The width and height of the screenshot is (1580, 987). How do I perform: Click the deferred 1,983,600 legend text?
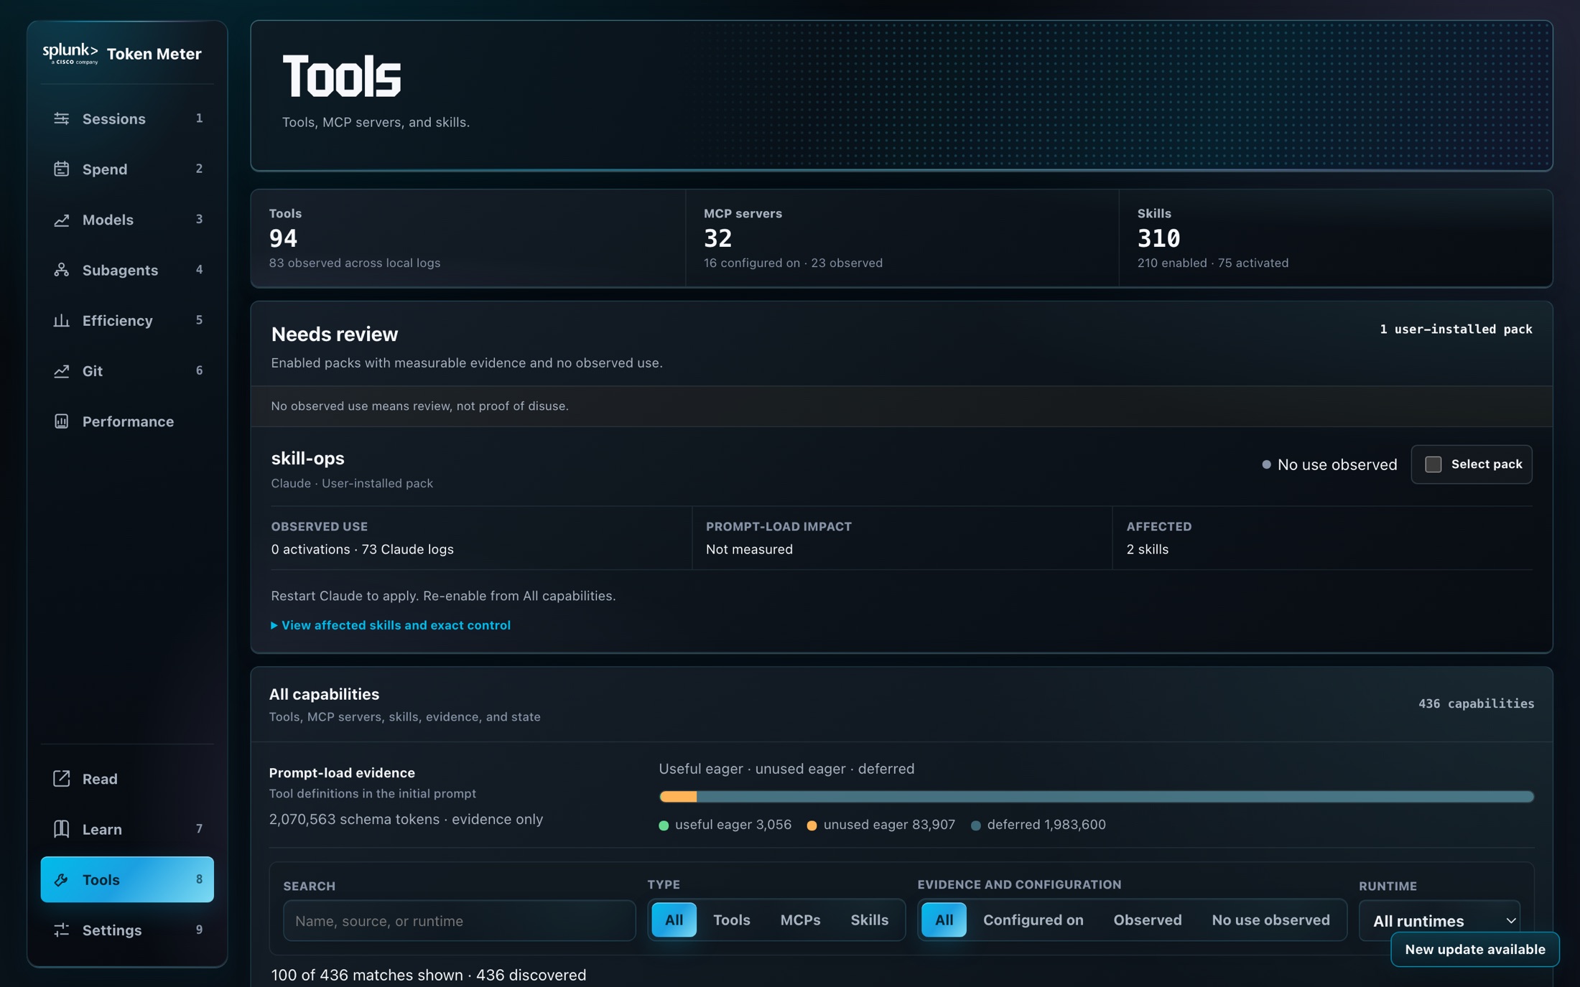tap(1046, 825)
